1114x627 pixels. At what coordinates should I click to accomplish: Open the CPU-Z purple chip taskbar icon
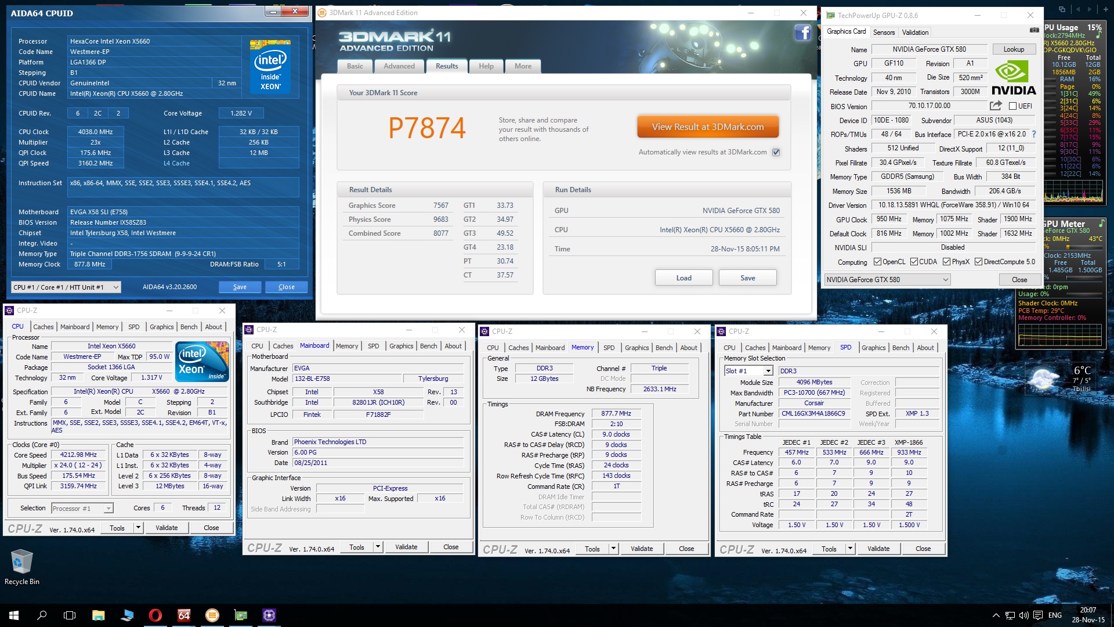click(x=269, y=615)
